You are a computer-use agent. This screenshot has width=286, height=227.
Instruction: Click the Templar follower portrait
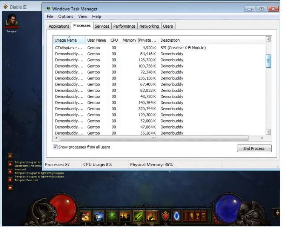click(x=11, y=21)
